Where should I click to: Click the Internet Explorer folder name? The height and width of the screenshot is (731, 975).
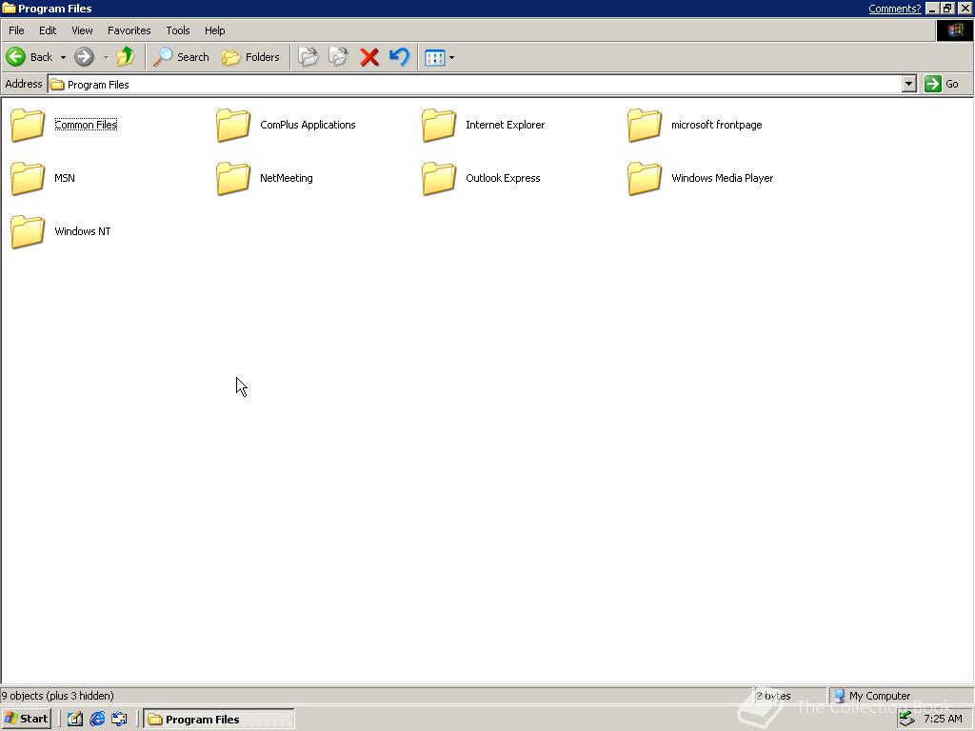[x=505, y=125]
